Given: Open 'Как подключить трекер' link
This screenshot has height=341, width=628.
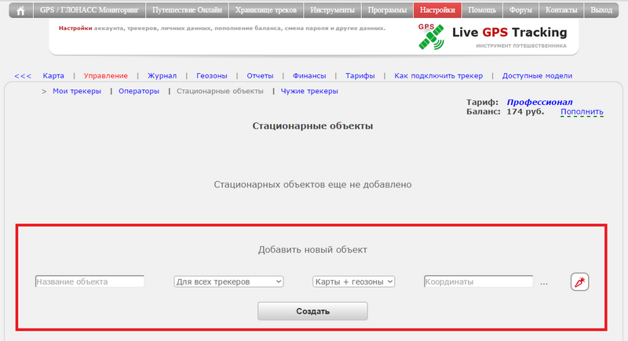Looking at the screenshot, I should [x=444, y=76].
